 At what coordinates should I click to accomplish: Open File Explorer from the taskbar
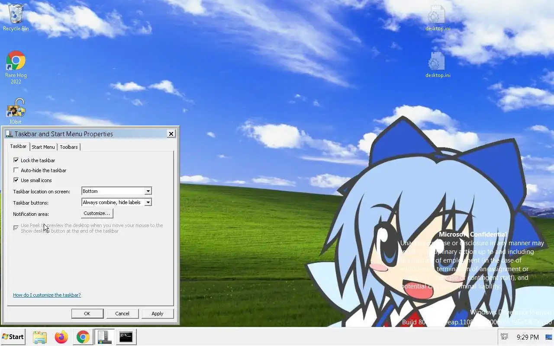tap(40, 337)
